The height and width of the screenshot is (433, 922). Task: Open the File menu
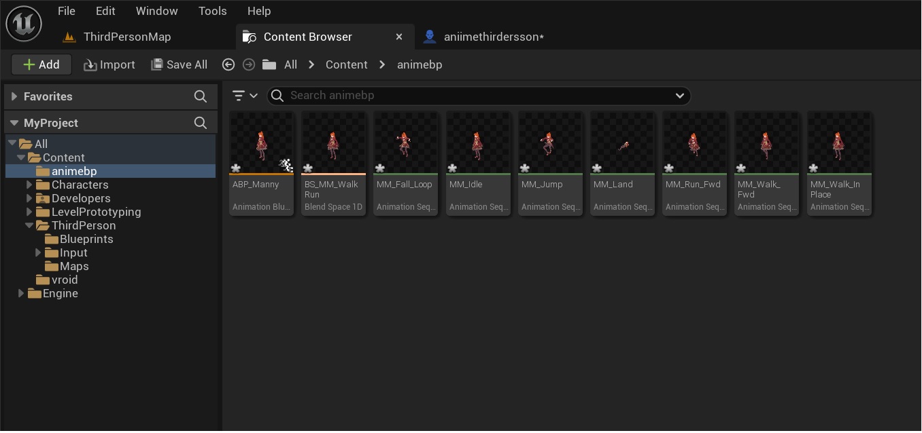coord(67,11)
